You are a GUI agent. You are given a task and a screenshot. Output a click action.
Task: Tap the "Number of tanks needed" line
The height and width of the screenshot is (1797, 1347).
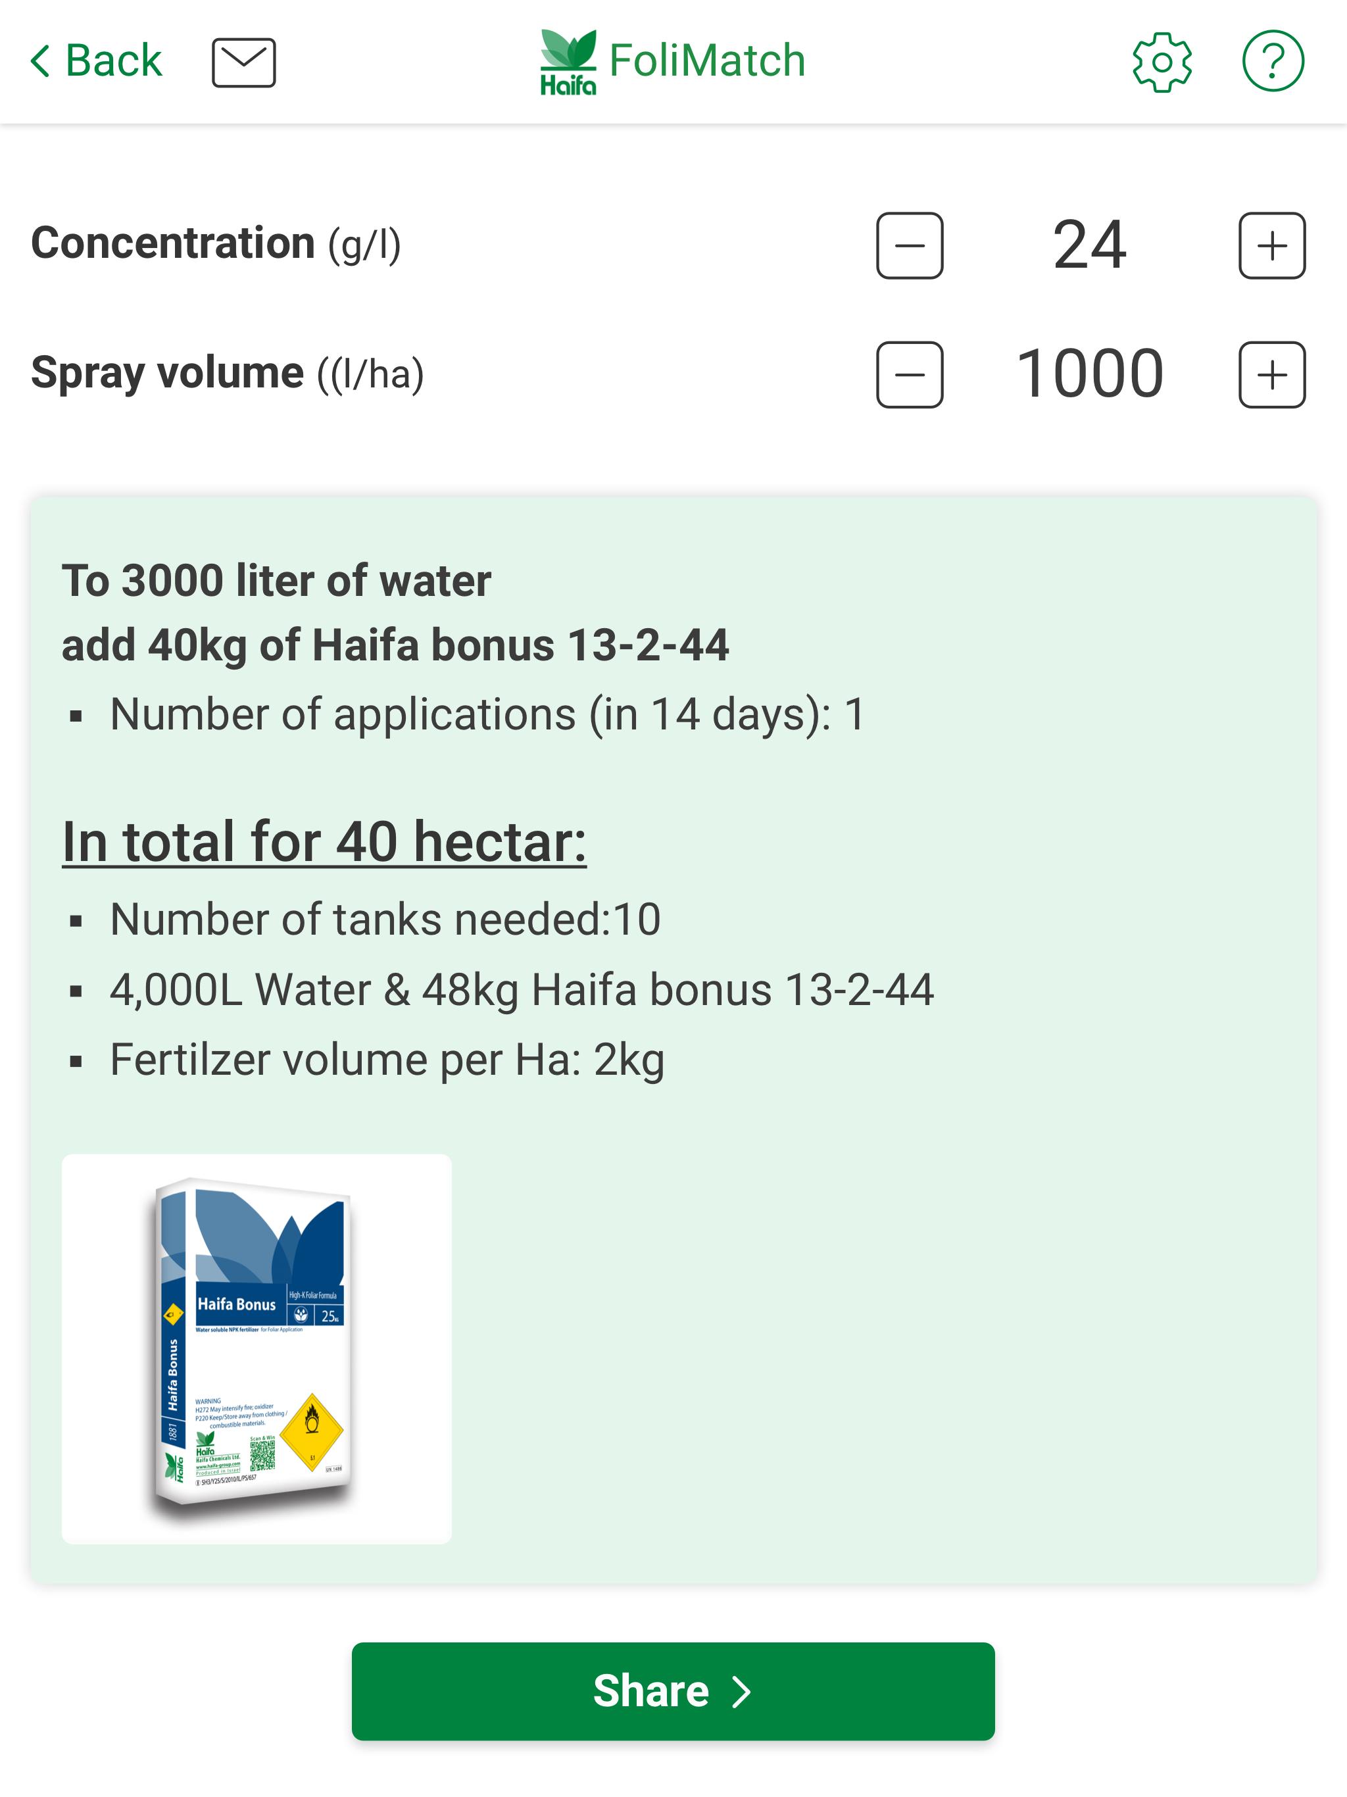point(385,920)
